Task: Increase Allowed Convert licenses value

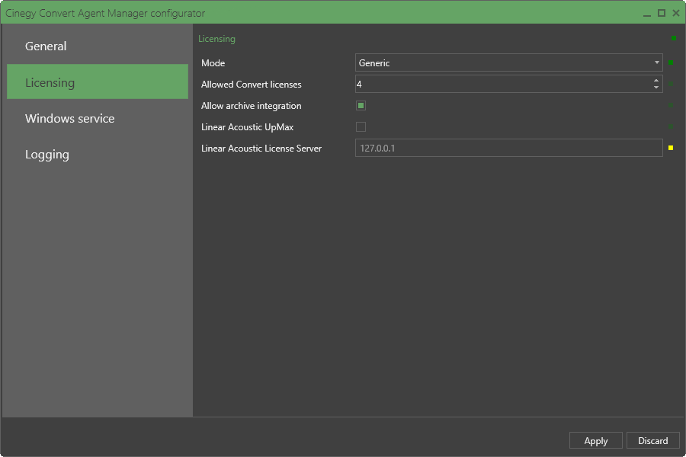Action: tap(656, 81)
